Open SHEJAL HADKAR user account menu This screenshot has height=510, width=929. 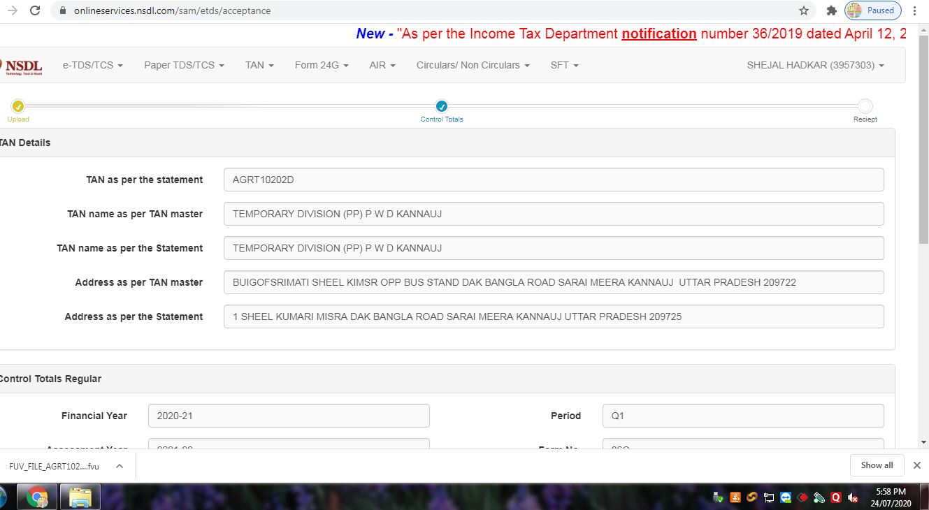click(816, 65)
